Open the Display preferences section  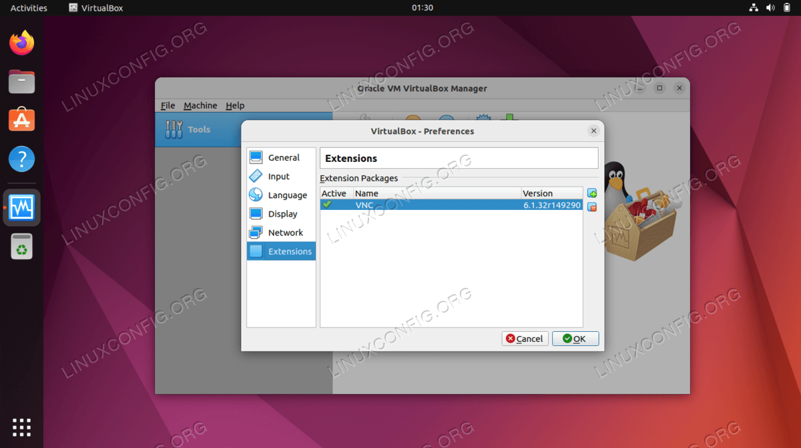[281, 214]
